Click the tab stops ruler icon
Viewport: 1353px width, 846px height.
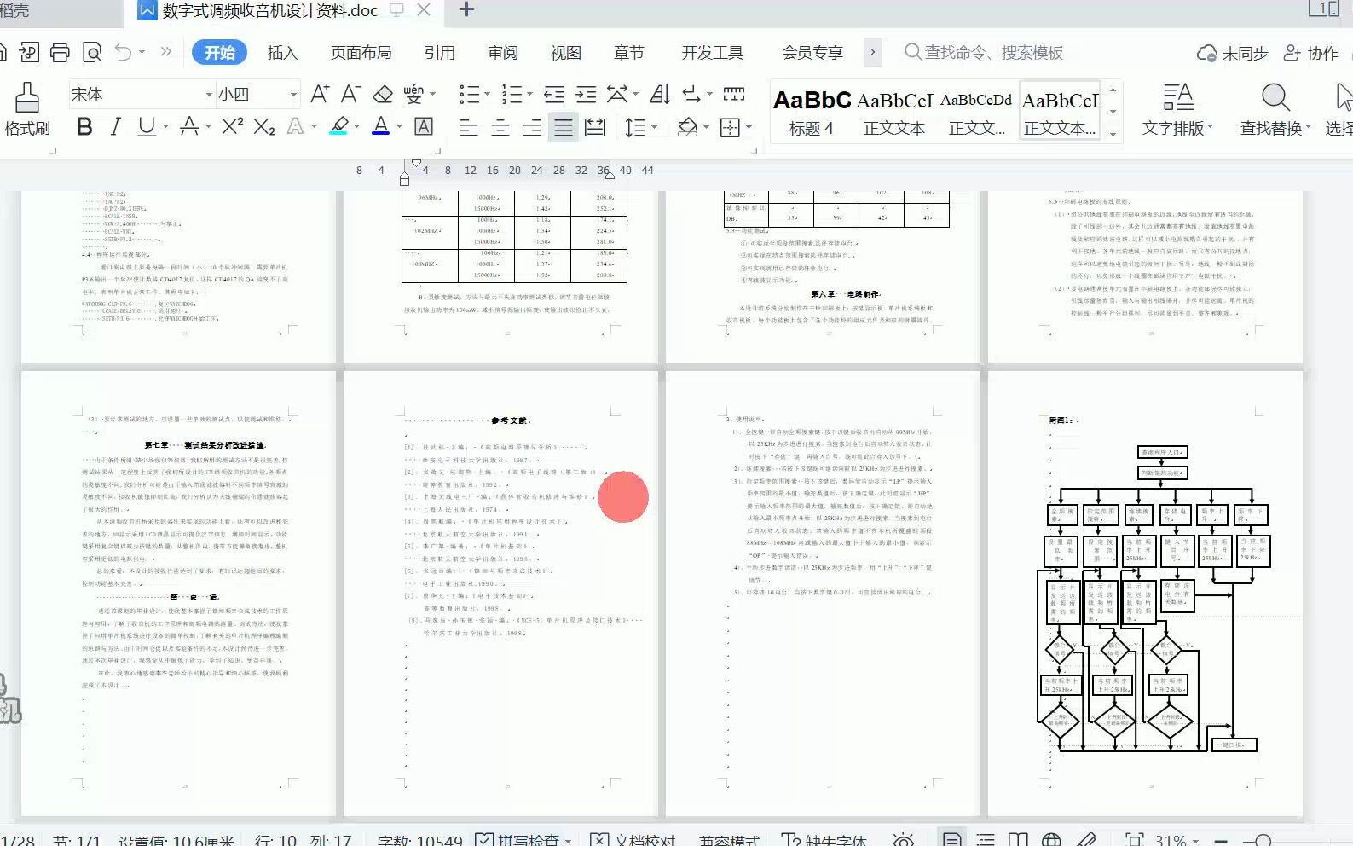[734, 94]
